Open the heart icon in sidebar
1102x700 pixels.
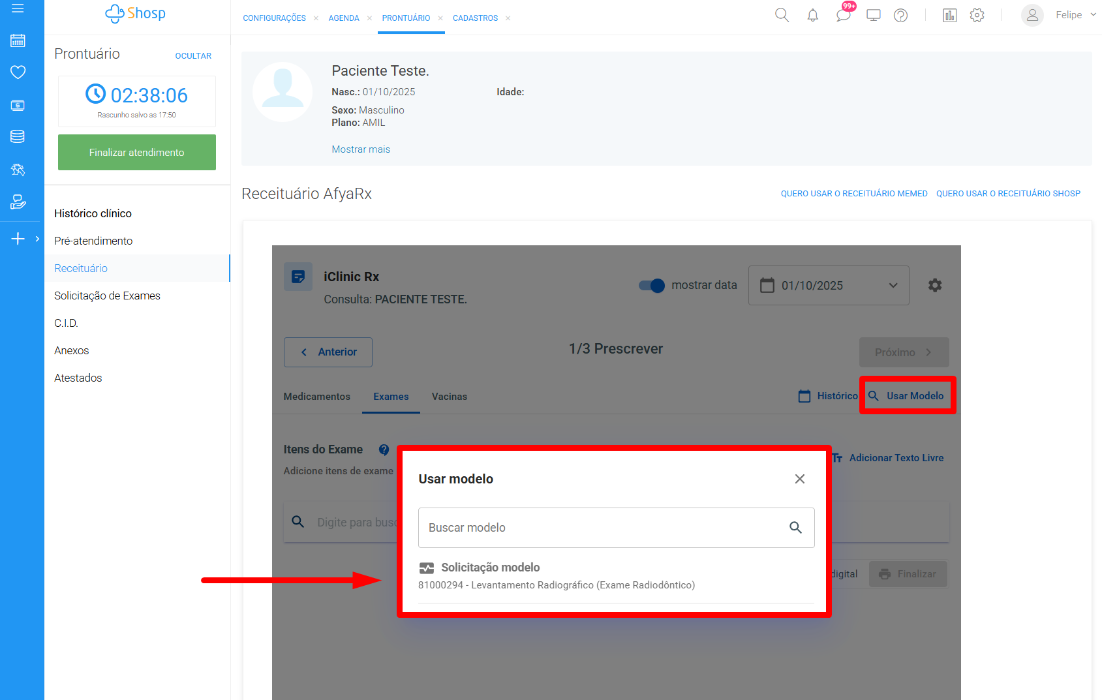18,72
